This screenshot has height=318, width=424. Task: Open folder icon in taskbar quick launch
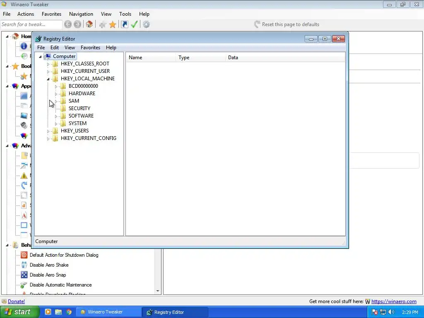click(58, 312)
